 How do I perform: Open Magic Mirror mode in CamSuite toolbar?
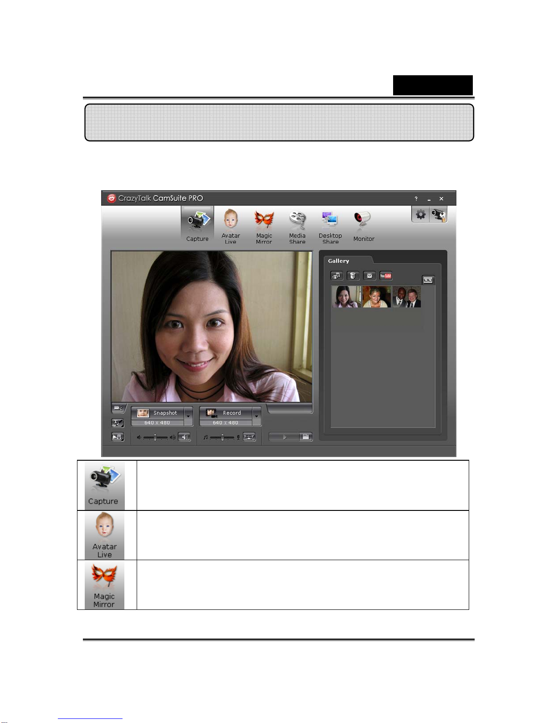pos(264,226)
